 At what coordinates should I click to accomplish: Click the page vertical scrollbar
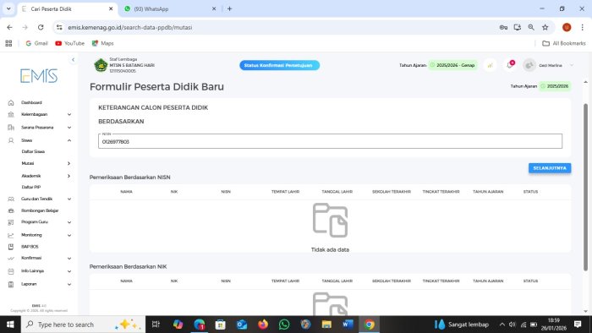click(585, 187)
